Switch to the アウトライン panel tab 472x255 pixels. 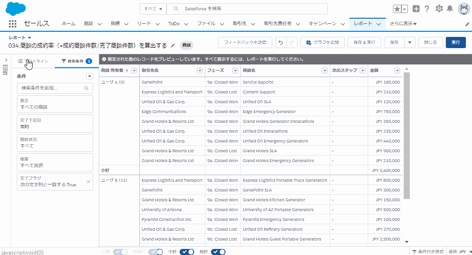33,61
